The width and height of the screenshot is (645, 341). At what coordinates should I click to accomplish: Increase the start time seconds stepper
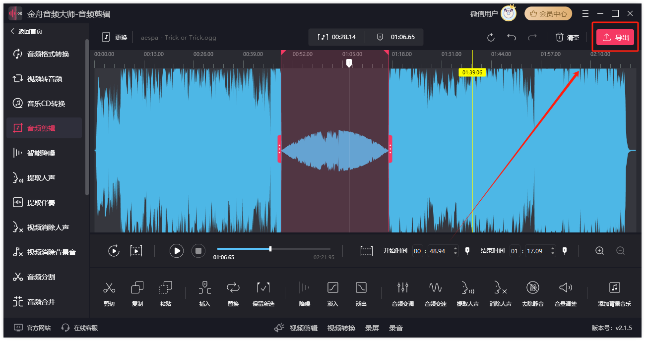click(455, 248)
